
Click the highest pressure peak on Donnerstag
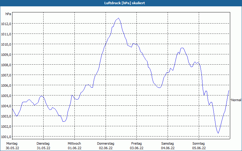pyautogui.click(x=118, y=18)
